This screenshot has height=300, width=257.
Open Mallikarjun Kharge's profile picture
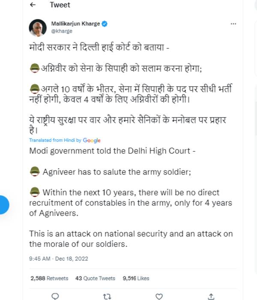(x=37, y=28)
